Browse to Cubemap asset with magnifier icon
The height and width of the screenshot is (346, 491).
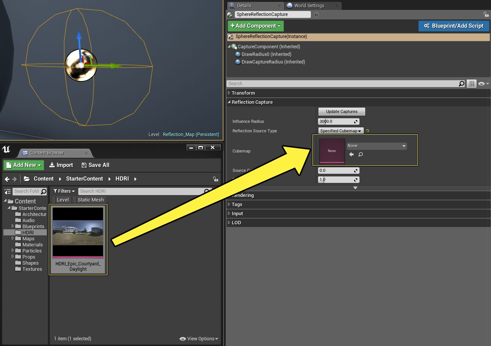(x=361, y=154)
